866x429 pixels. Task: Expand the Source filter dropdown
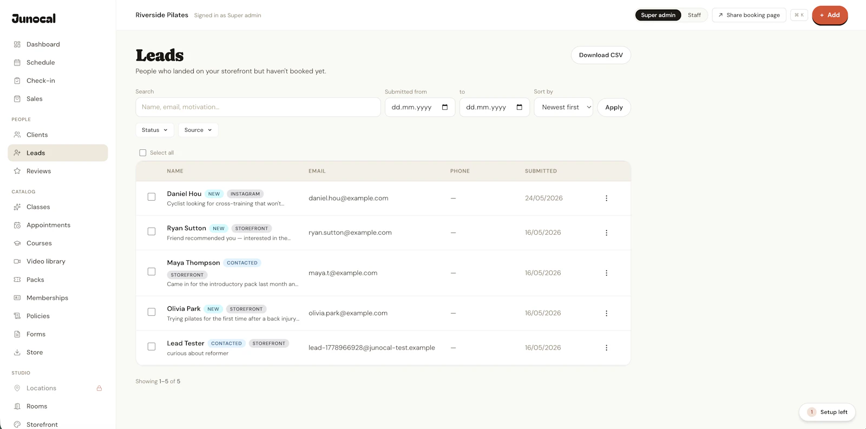pyautogui.click(x=198, y=130)
